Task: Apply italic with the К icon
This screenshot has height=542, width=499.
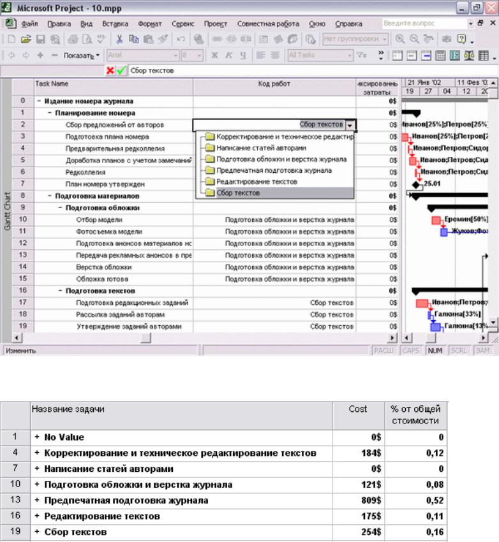Action: 228,55
